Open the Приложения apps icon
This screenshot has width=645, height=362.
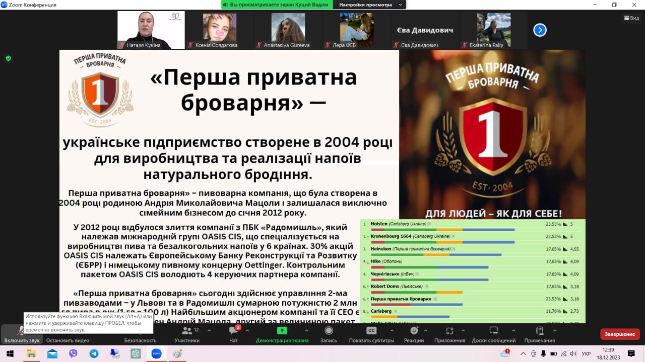(x=449, y=331)
